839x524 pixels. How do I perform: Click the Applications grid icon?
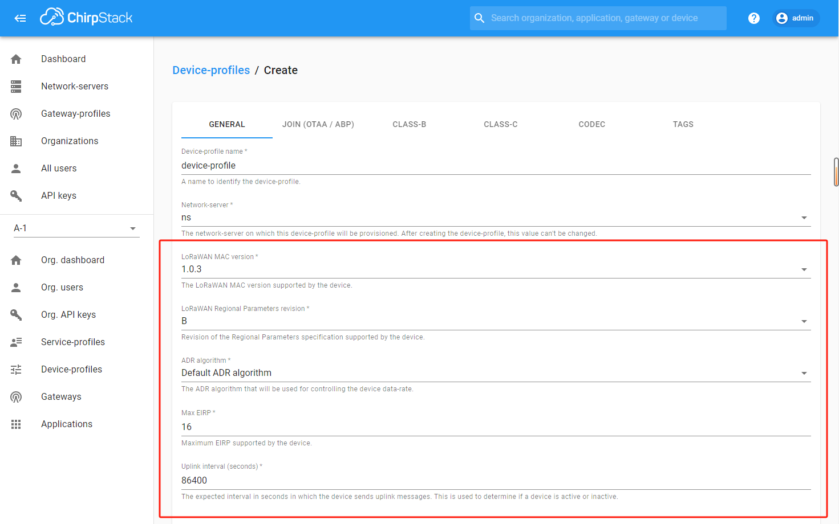16,424
